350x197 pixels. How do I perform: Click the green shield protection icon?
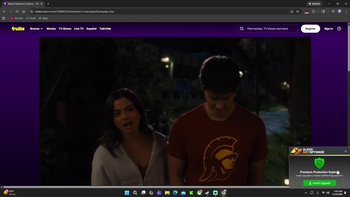[319, 163]
